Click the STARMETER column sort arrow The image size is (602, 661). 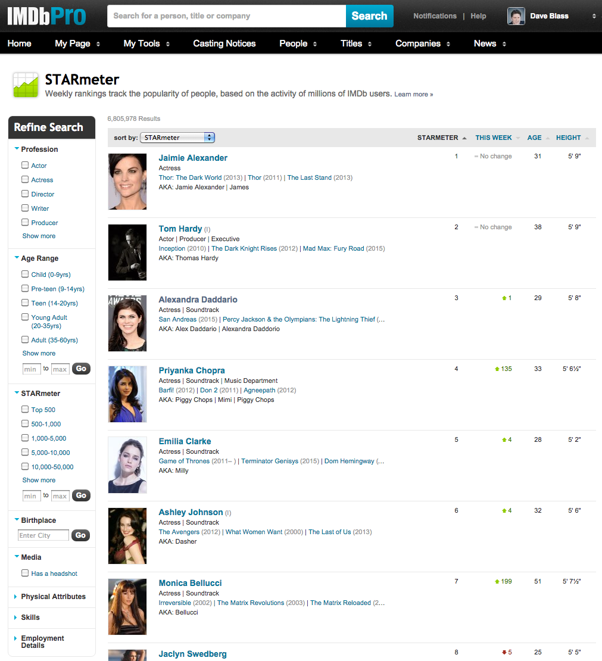click(464, 138)
